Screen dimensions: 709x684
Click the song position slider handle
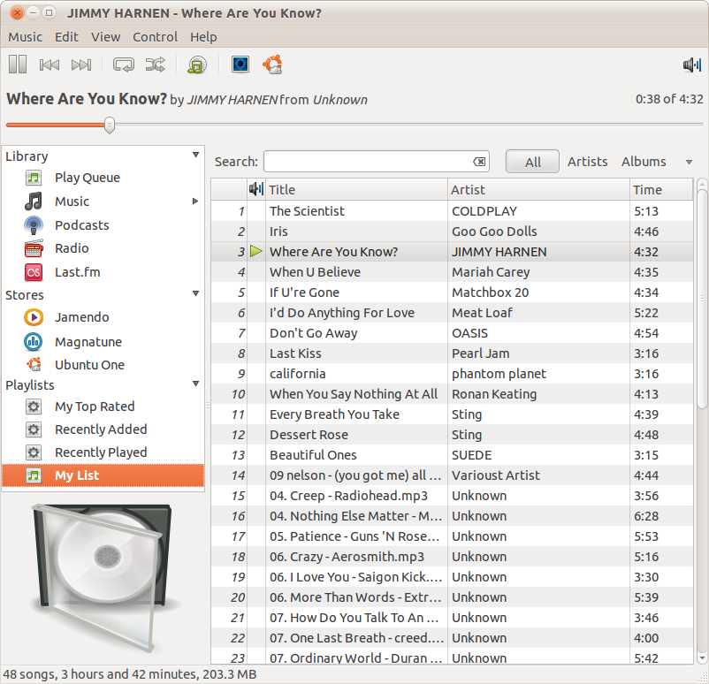(x=109, y=125)
